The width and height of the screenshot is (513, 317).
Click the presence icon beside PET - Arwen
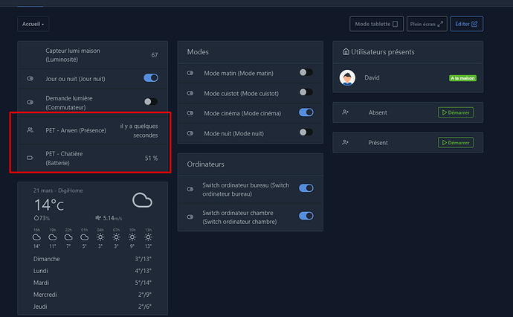pos(30,130)
